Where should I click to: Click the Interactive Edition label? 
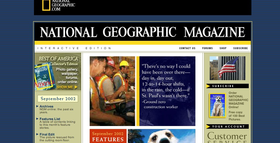pyautogui.click(x=74, y=48)
